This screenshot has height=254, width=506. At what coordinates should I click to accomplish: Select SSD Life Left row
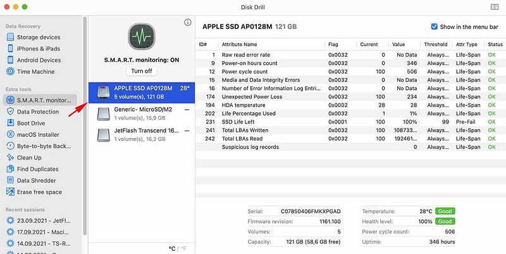point(350,122)
